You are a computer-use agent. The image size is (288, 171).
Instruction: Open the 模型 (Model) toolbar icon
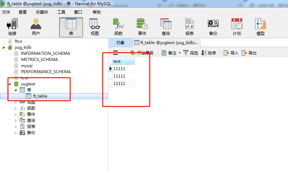(261, 27)
